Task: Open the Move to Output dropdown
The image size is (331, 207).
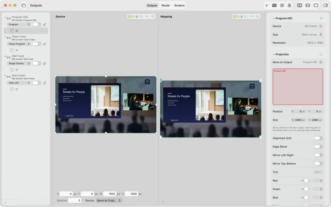Action: click(x=313, y=62)
